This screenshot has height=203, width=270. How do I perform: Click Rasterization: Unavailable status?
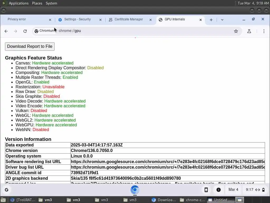click(40, 87)
